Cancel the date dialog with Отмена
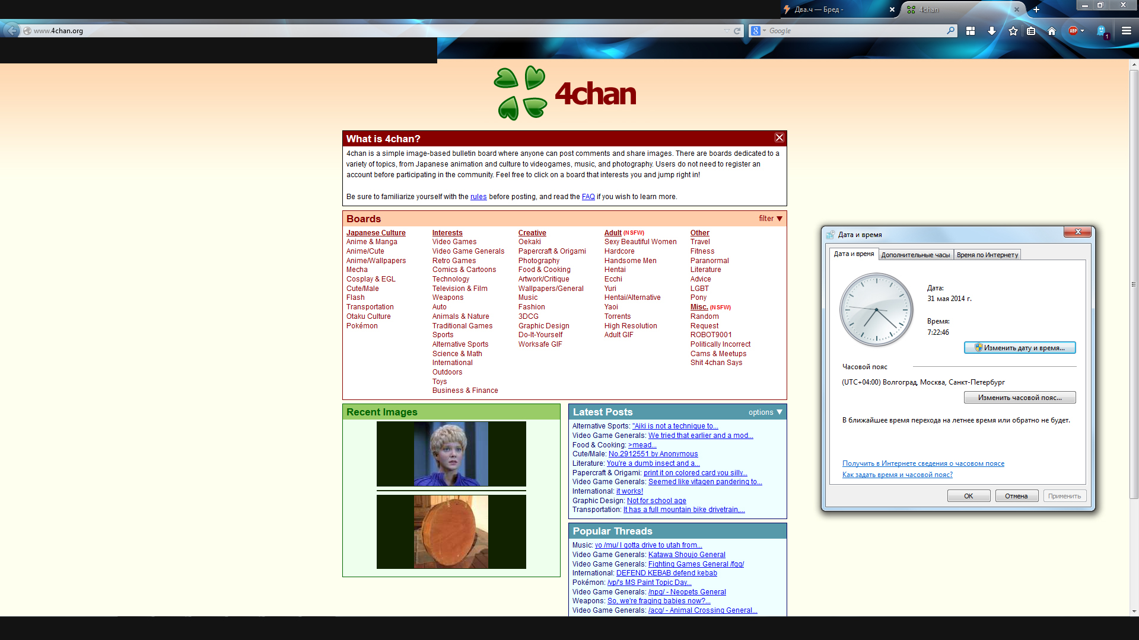Viewport: 1139px width, 640px height. point(1016,496)
